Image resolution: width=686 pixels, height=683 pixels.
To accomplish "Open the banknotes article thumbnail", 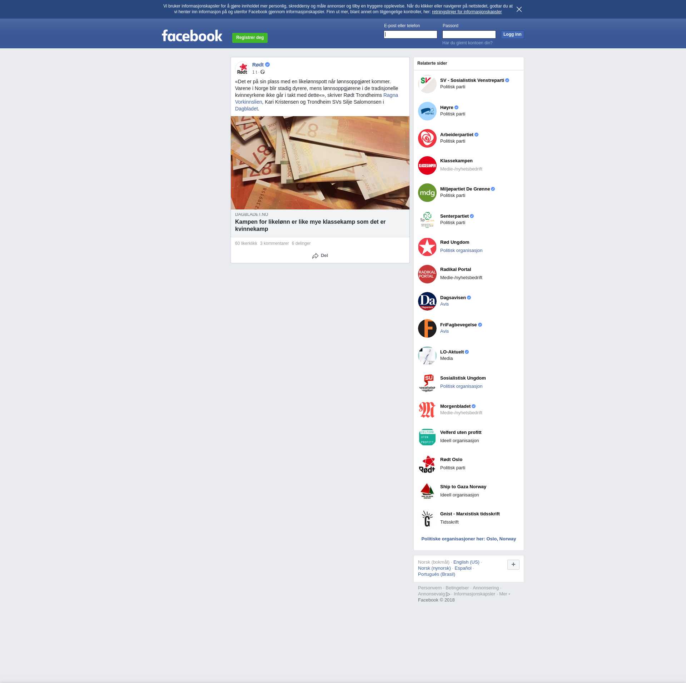I will tap(320, 163).
